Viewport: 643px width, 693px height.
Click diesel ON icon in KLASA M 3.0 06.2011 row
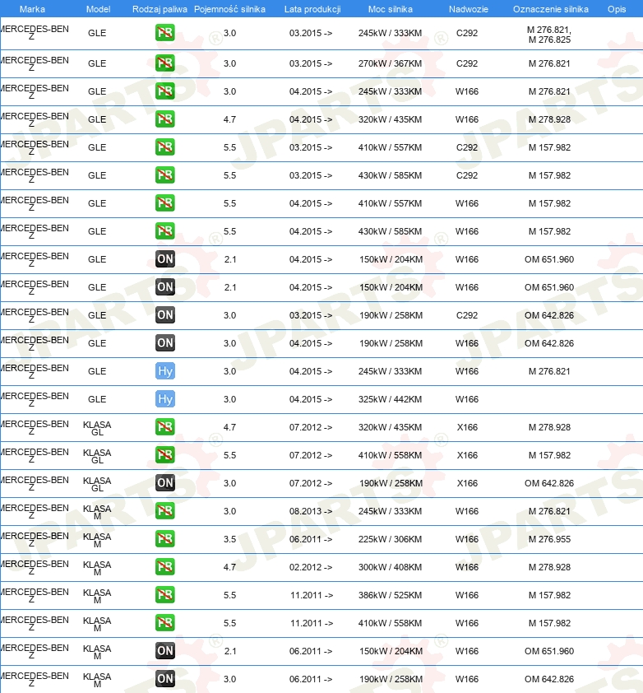coord(164,679)
